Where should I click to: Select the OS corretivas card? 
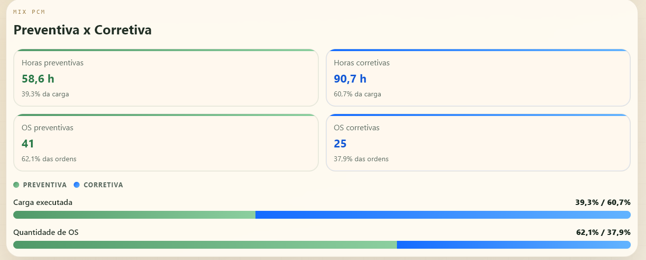coord(478,143)
